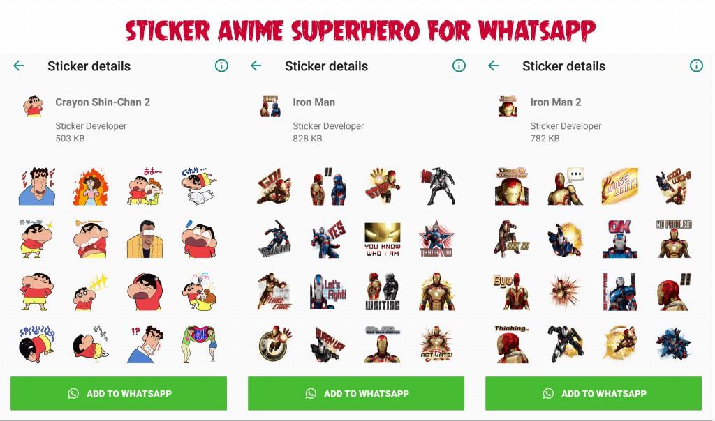Tap the woman on fire sticker
This screenshot has height=421, width=715.
pos(91,187)
